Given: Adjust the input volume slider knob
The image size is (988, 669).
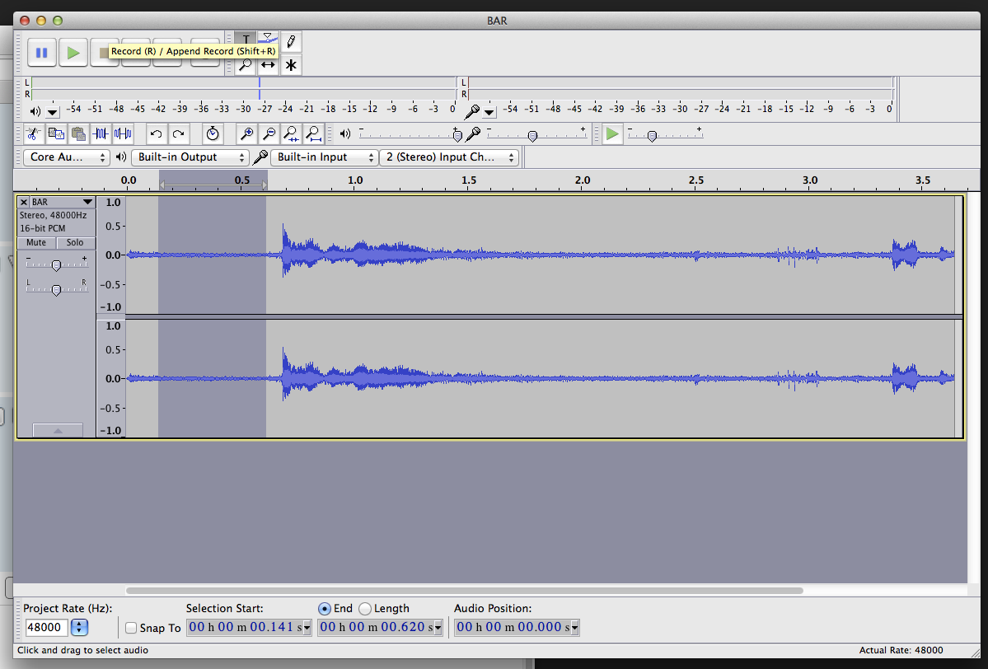Looking at the screenshot, I should click(x=532, y=135).
